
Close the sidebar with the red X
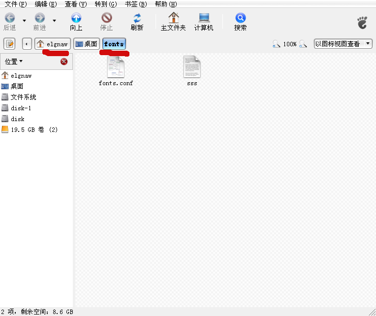tap(64, 62)
